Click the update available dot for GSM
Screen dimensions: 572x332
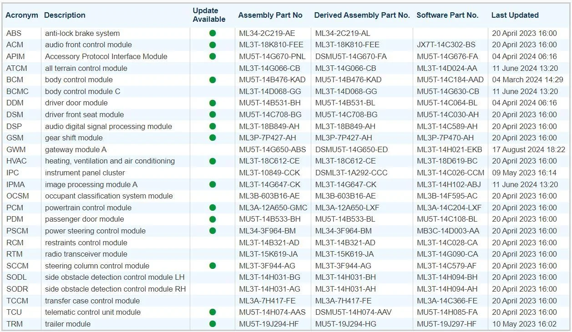(213, 138)
